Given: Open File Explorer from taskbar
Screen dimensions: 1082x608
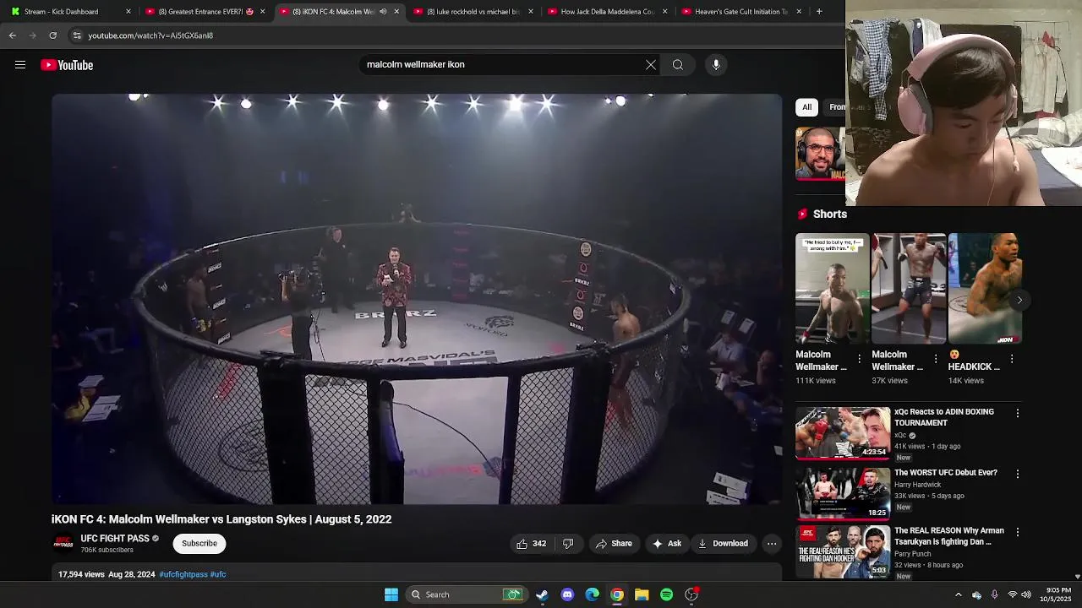Looking at the screenshot, I should 642,594.
